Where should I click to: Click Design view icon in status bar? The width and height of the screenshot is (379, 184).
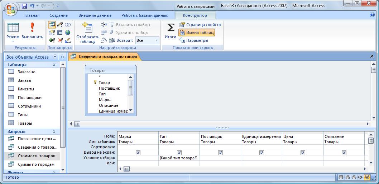pyautogui.click(x=367, y=177)
